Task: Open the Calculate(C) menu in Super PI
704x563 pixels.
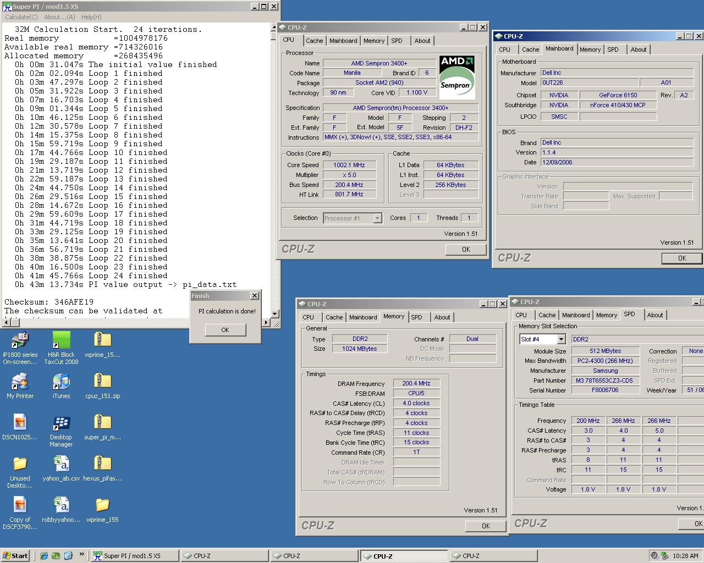Action: coord(21,17)
